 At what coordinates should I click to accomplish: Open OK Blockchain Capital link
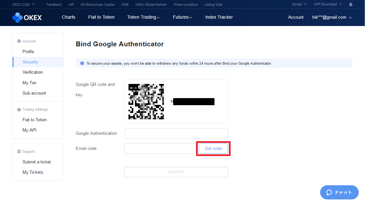point(98,5)
